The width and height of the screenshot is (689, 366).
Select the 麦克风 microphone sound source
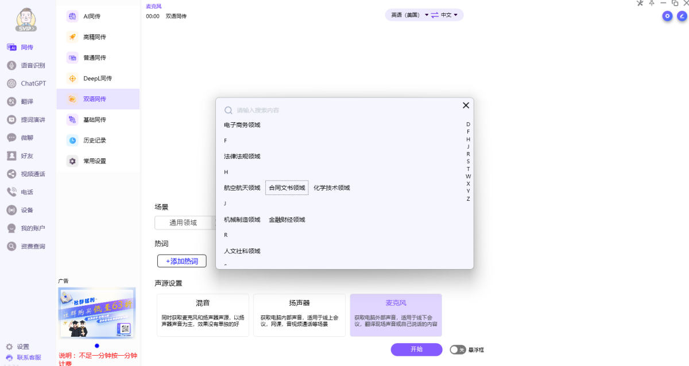(x=396, y=314)
